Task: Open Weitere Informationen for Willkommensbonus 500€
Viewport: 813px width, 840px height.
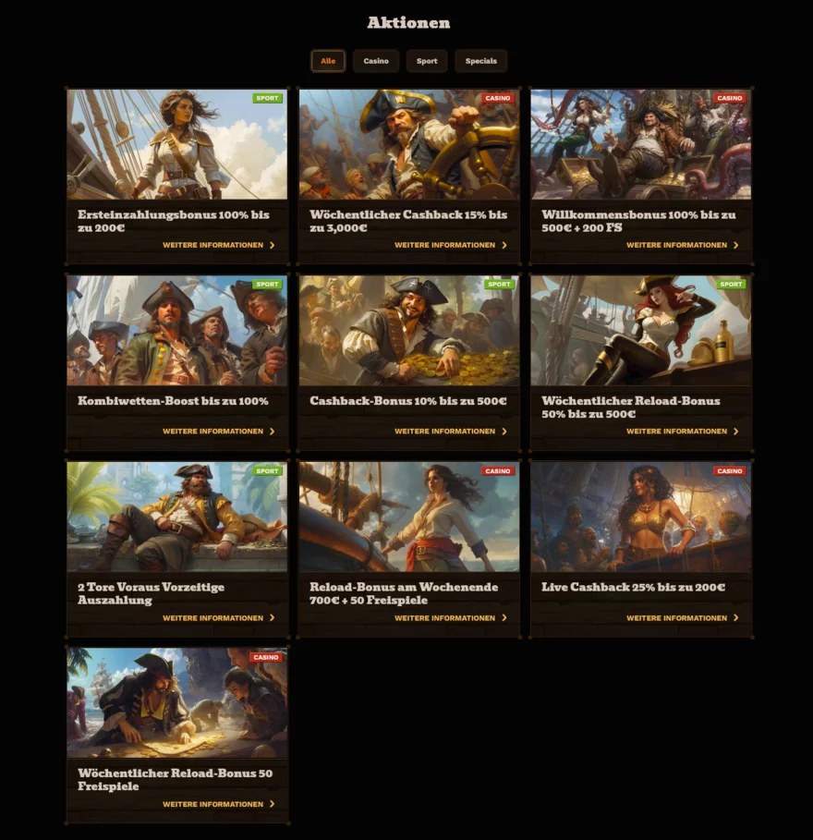Action: tap(683, 245)
